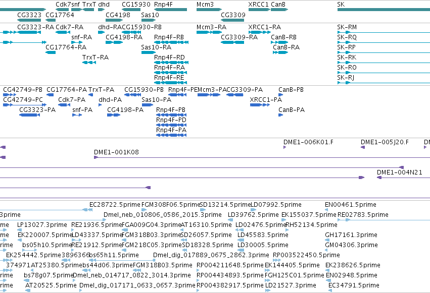Select the Mcm3 gene glyph
430x293 pixels.
(209, 10)
